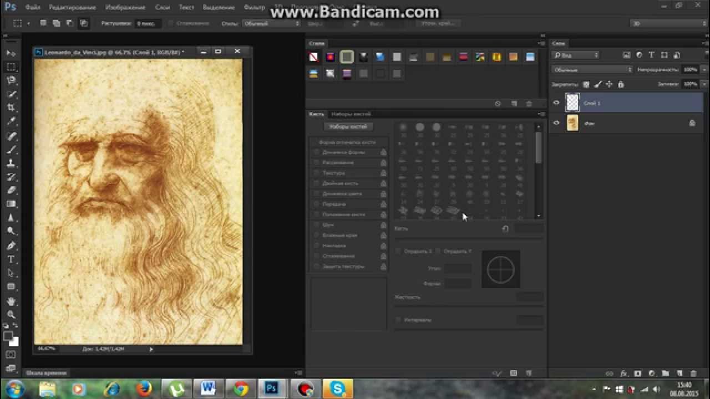
Task: Click Lock image pixels brush icon
Action: point(598,84)
